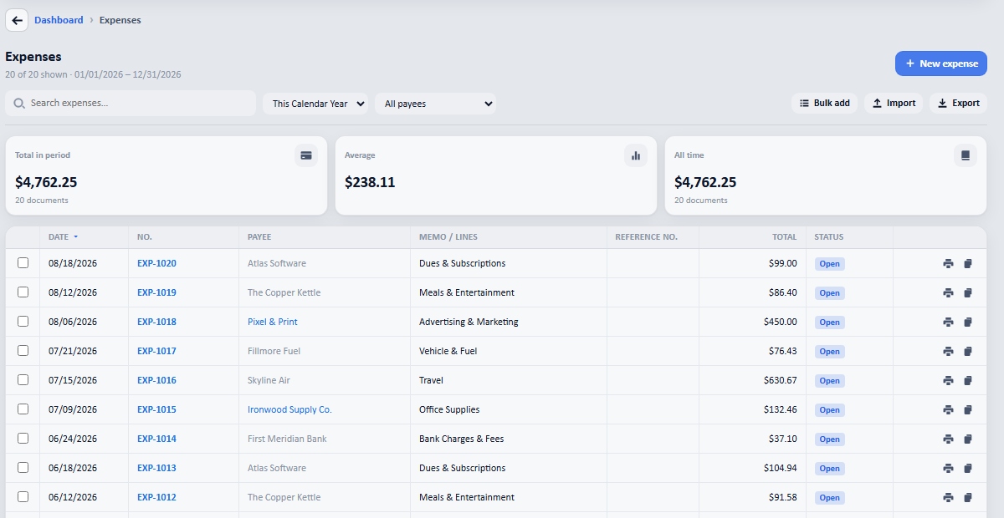Print expense EXP-1020

point(948,264)
